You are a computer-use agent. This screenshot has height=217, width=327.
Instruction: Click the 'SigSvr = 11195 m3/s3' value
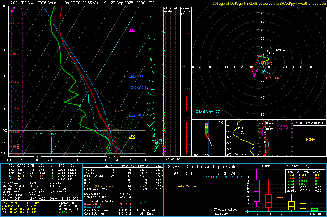pyautogui.click(x=64, y=198)
